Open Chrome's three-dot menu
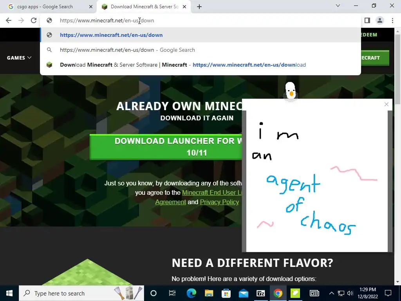 coord(392,20)
